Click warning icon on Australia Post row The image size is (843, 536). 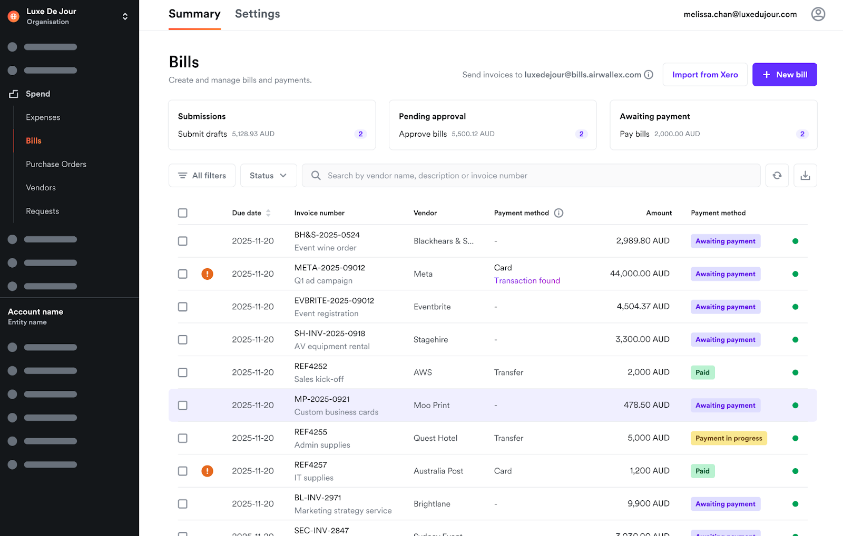tap(208, 471)
